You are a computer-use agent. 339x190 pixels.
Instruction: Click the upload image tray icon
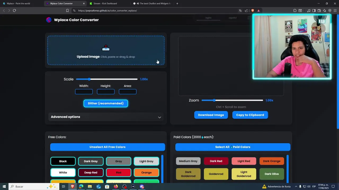point(106,48)
